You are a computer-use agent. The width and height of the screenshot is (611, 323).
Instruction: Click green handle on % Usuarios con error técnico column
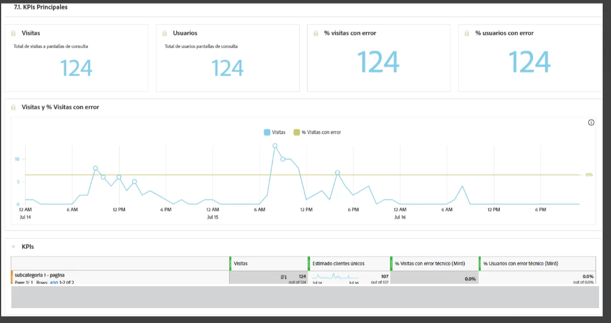[480, 264]
